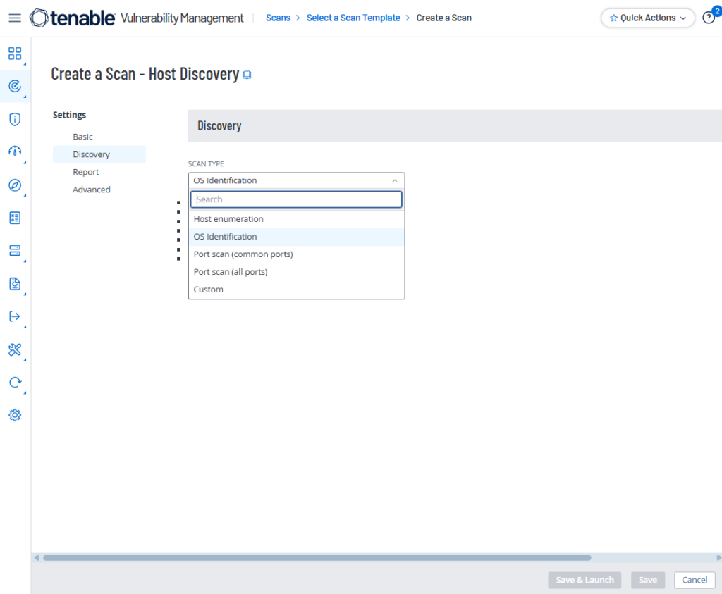Expand the Quick Actions dropdown
The image size is (722, 594).
click(x=647, y=18)
